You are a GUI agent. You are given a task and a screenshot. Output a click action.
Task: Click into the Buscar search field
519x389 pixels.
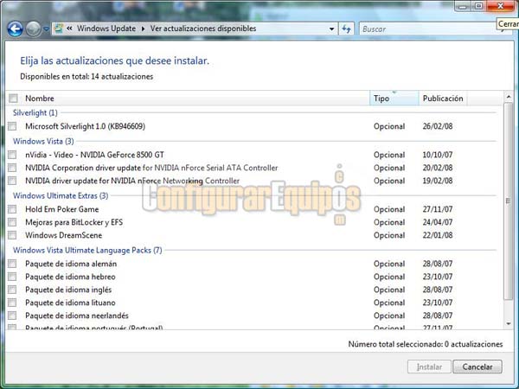point(430,29)
